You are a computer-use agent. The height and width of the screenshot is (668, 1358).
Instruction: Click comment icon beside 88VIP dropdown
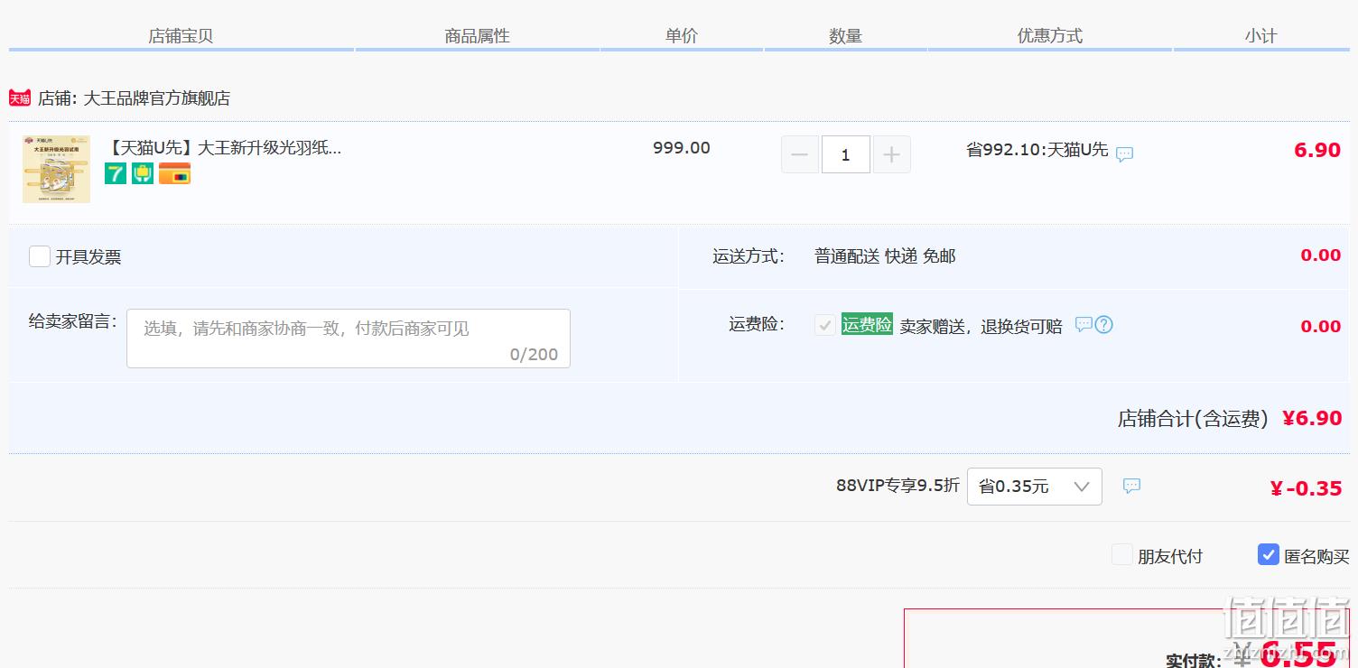click(1131, 487)
